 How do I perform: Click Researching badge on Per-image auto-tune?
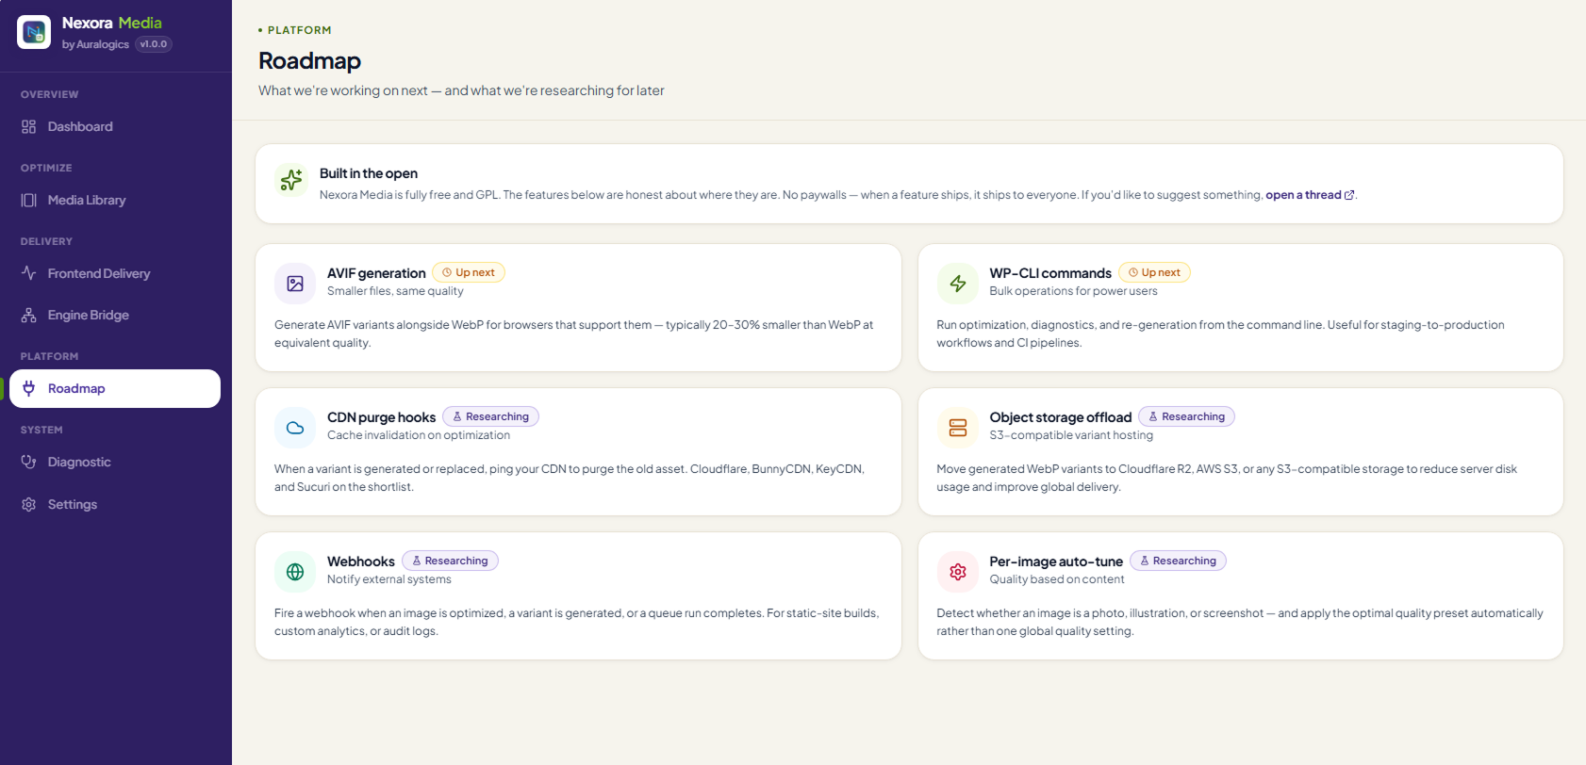[x=1178, y=561]
